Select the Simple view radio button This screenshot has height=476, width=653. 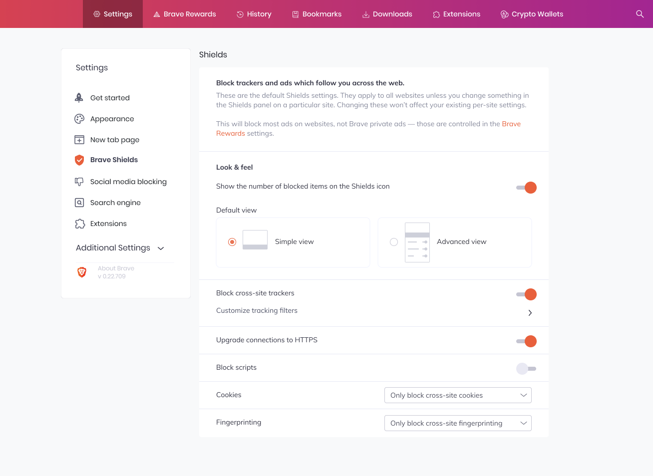click(232, 242)
